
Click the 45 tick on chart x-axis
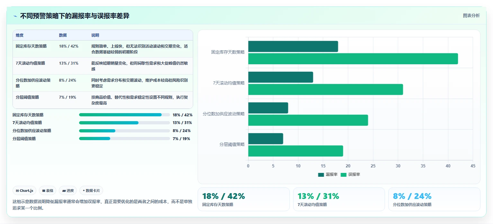473,166
